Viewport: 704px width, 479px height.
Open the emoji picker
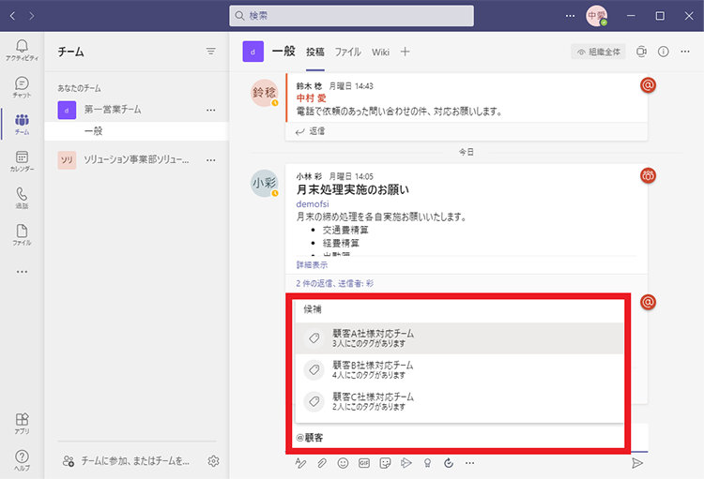[343, 463]
